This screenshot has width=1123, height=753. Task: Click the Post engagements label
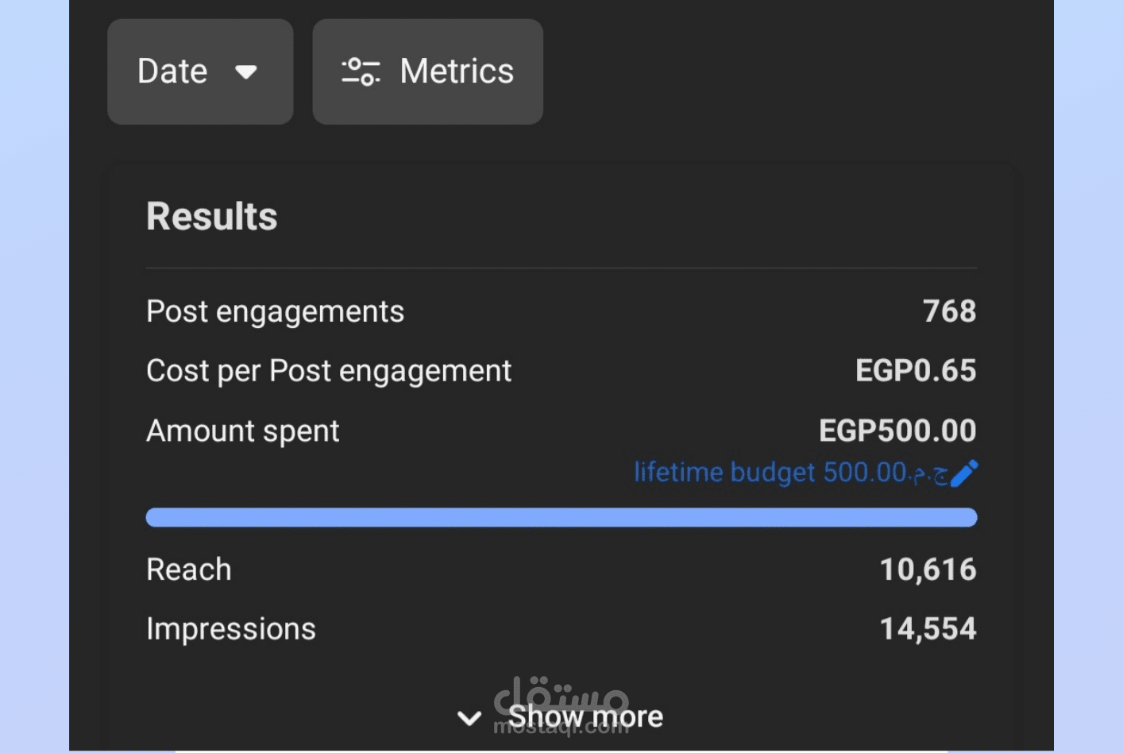pyautogui.click(x=275, y=311)
